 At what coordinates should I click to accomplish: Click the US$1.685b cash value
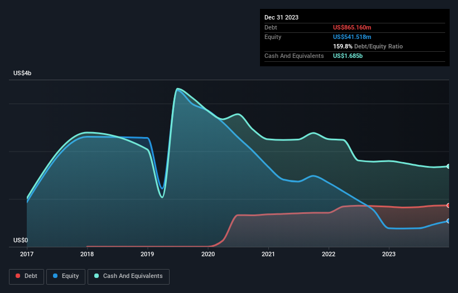click(348, 56)
